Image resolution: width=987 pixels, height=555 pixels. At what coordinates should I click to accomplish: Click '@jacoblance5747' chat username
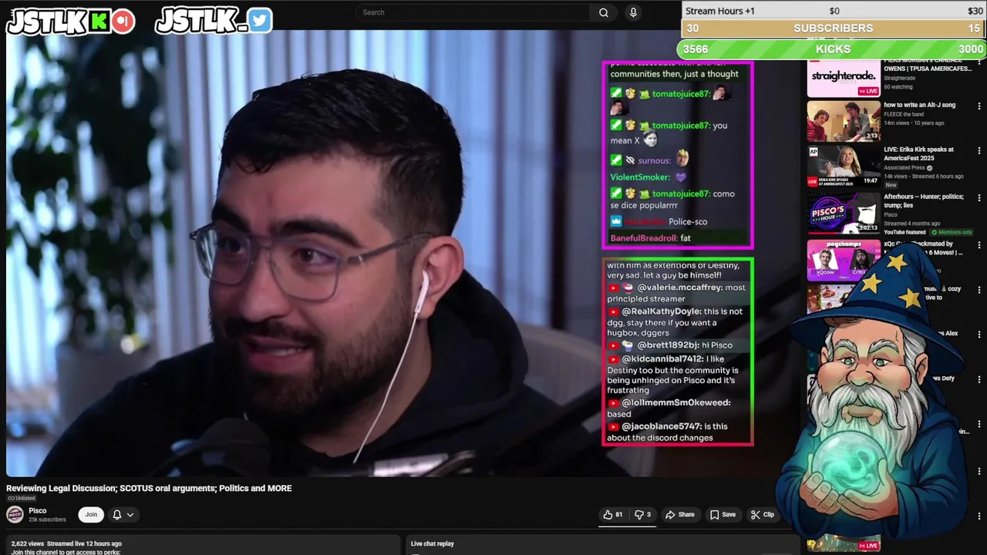pyautogui.click(x=662, y=426)
